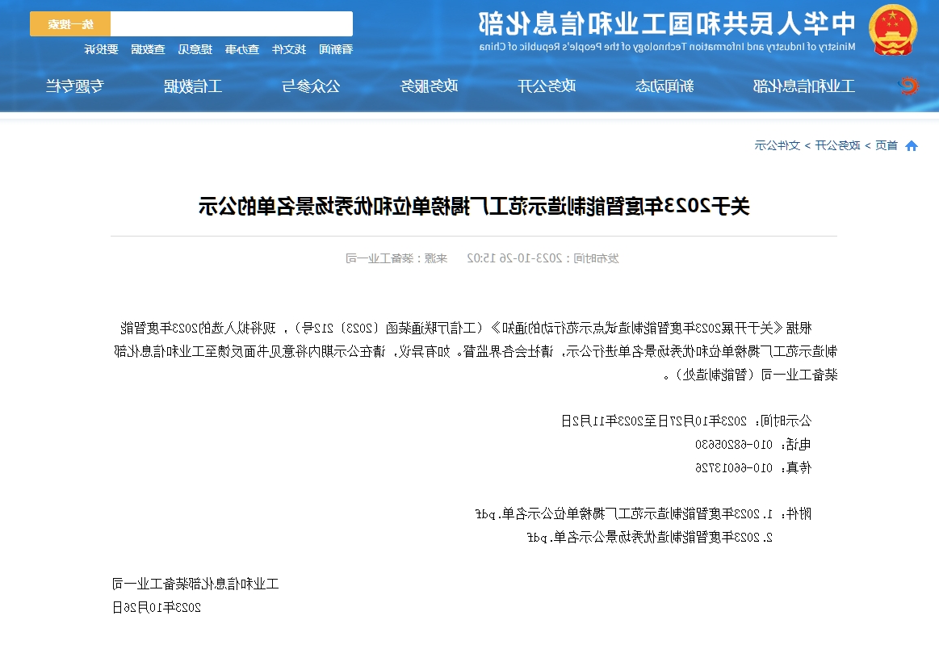The image size is (939, 645).
Task: Open the 查办事 quick link
Action: 242,49
